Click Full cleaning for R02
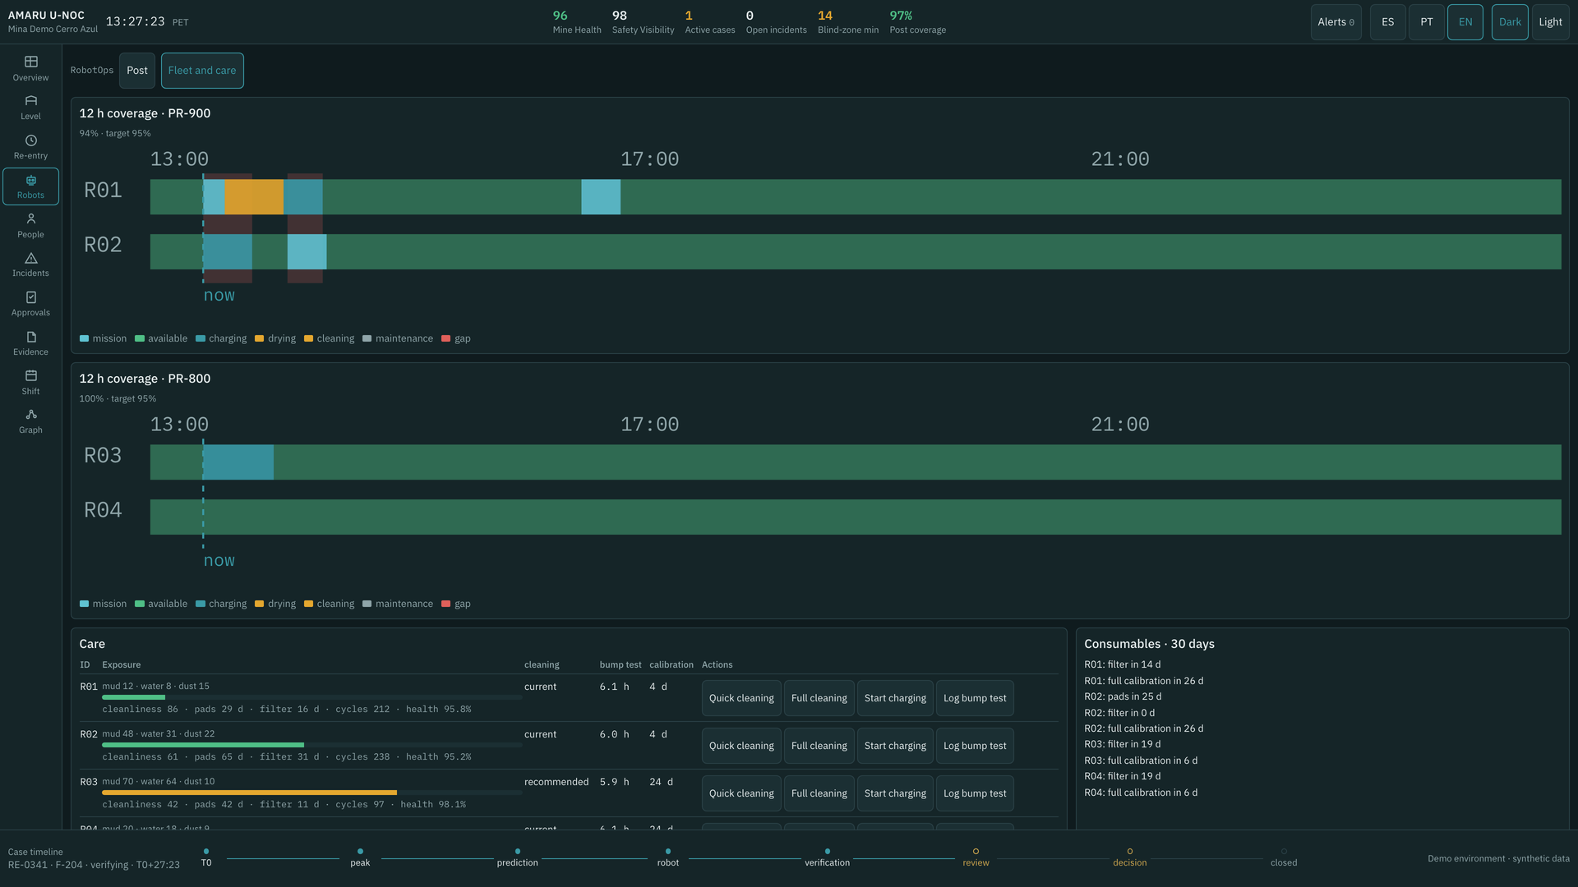 pyautogui.click(x=819, y=746)
